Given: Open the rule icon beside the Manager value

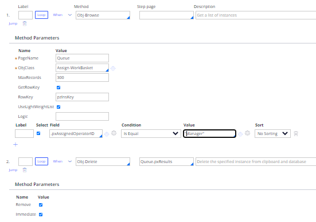Looking at the screenshot, I should [240, 134].
